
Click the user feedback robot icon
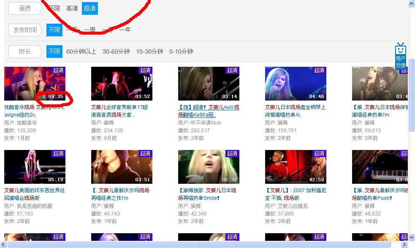tap(400, 56)
